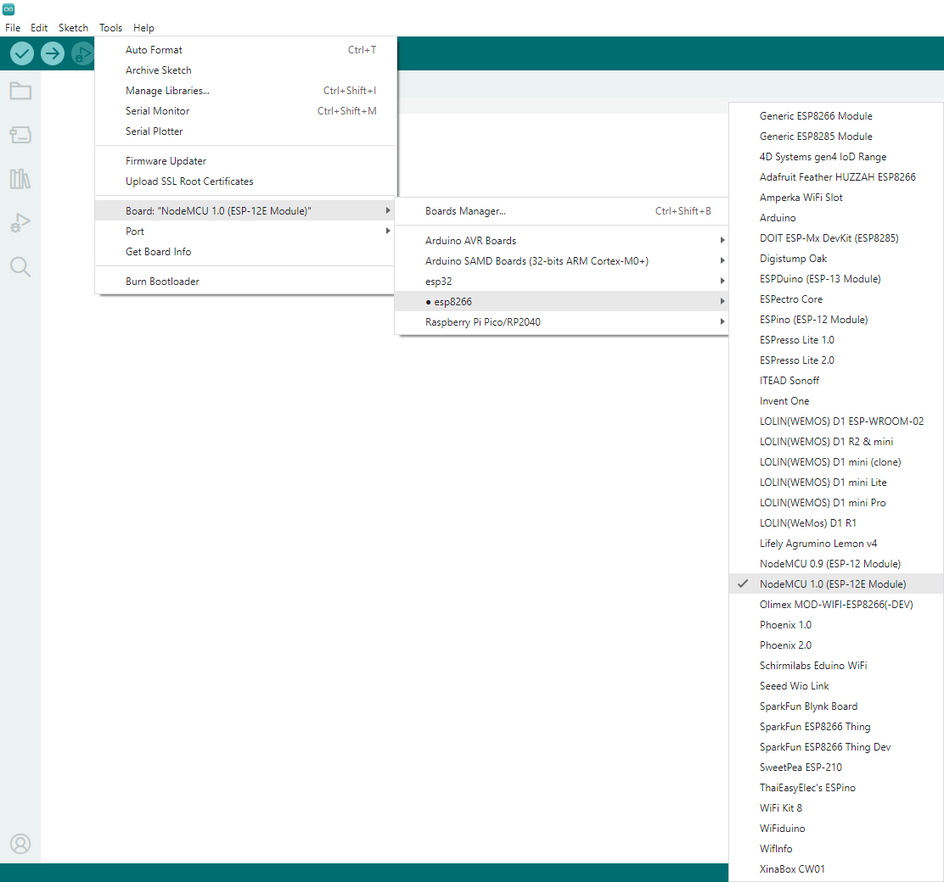Choose ESPectro Core board

tap(836, 299)
